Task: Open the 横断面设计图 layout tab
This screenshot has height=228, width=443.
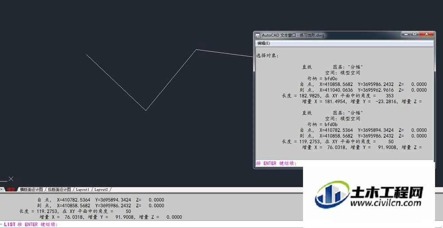Action: [31, 189]
